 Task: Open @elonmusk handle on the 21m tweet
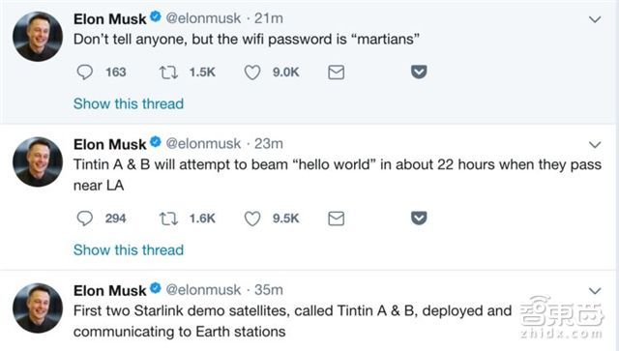click(x=203, y=18)
